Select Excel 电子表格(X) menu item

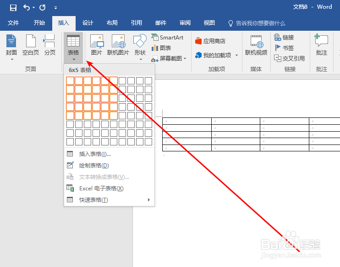(x=109, y=189)
